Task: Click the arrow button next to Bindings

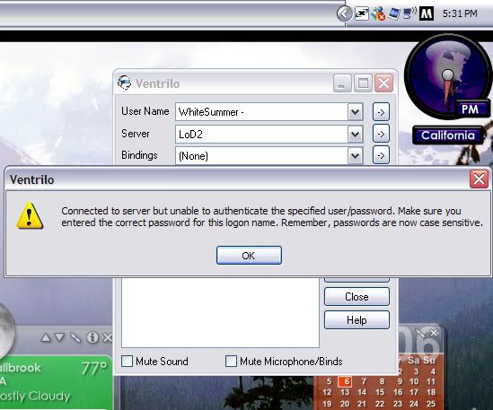Action: pos(381,155)
